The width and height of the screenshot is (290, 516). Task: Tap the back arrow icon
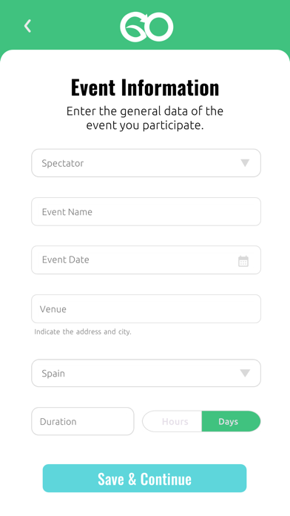tap(27, 26)
